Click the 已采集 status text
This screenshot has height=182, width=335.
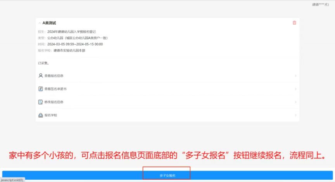point(43,63)
